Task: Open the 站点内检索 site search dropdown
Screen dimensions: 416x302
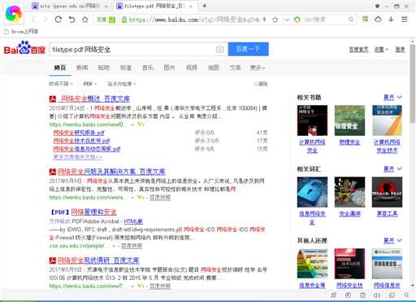Action: (x=122, y=84)
